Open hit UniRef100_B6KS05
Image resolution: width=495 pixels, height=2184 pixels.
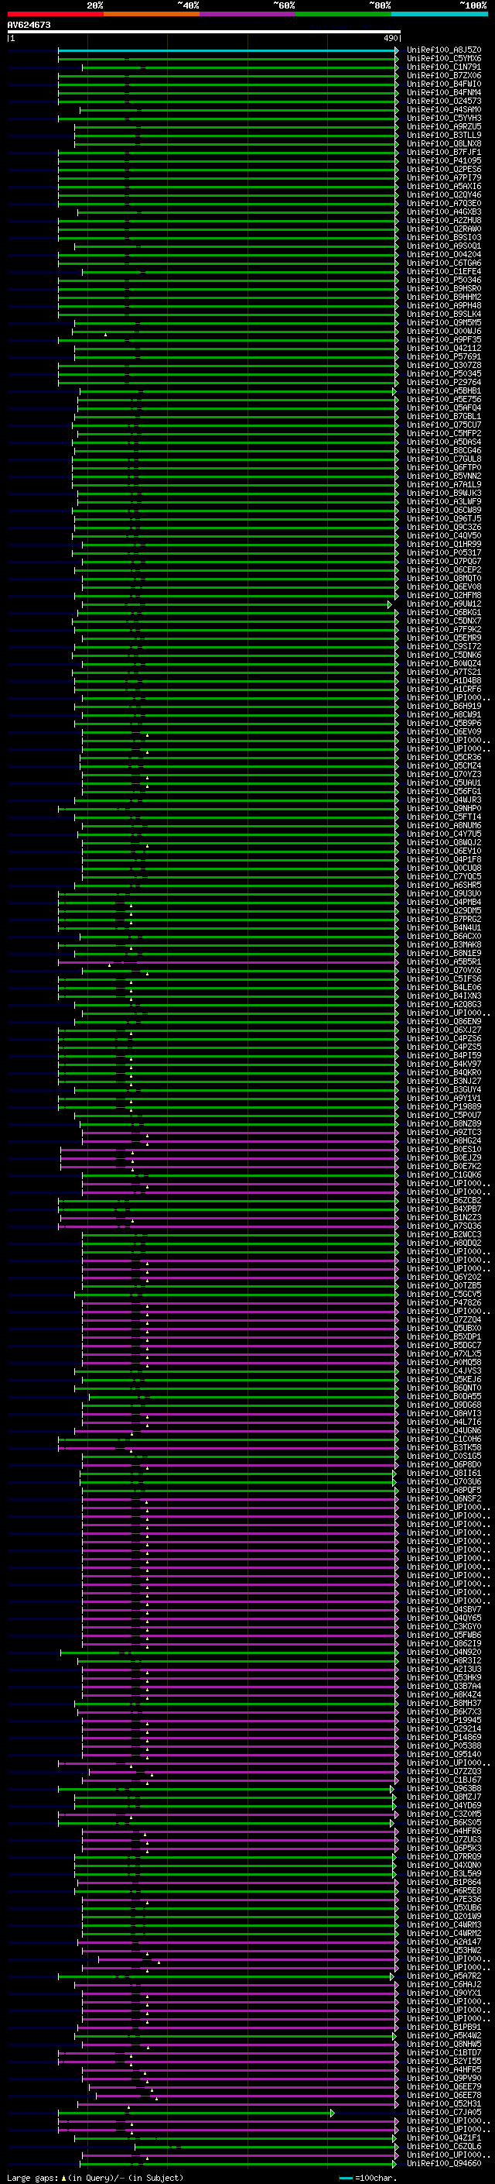(x=444, y=1822)
